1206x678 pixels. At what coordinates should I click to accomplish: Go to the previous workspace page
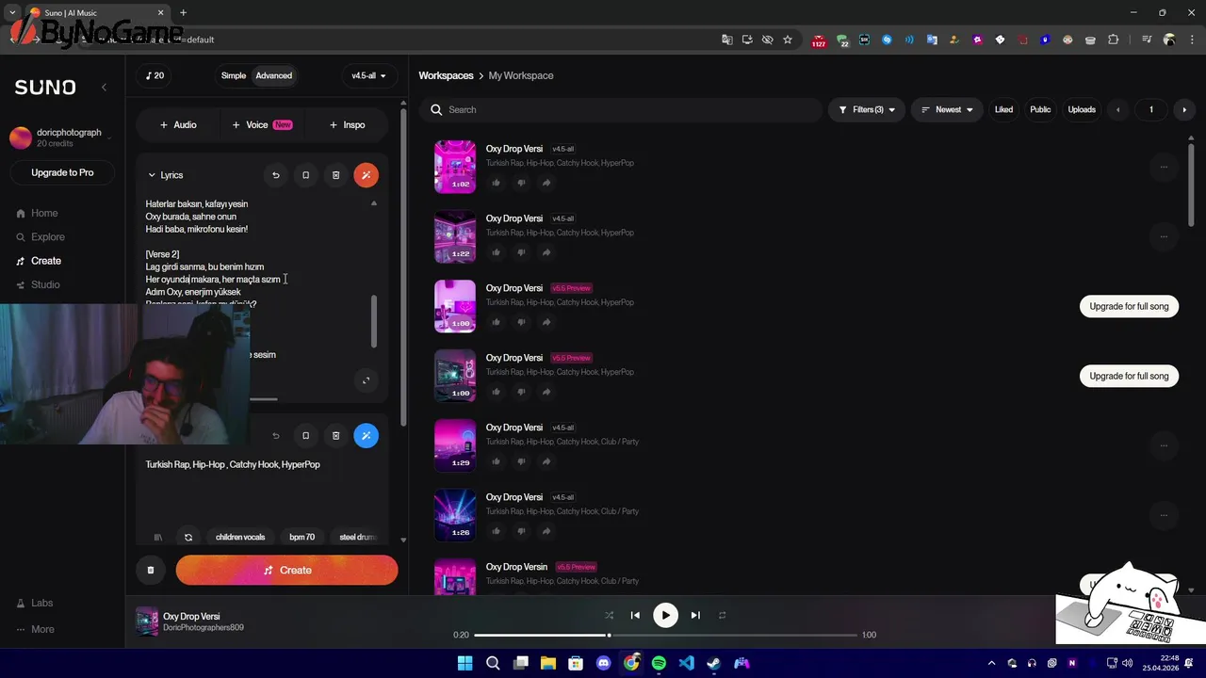coord(1118,110)
